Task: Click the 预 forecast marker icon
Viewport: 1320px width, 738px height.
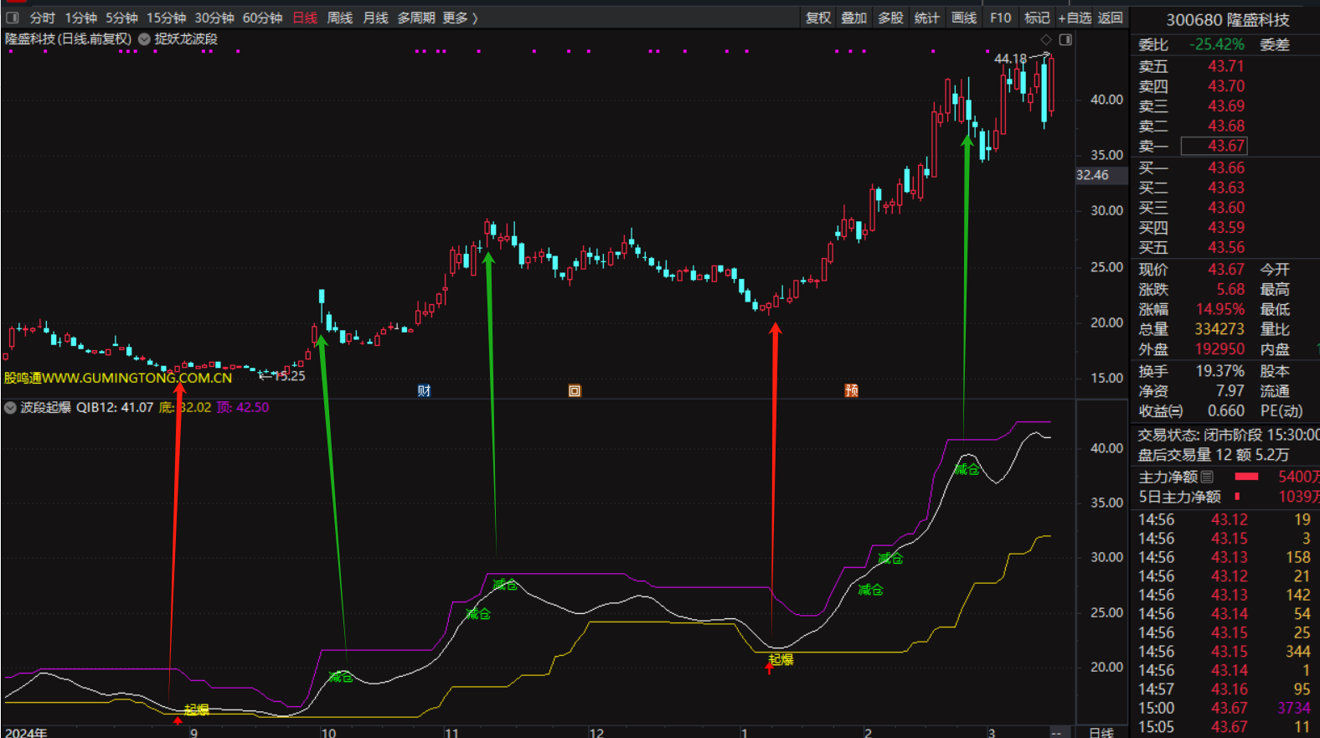Action: coord(851,390)
